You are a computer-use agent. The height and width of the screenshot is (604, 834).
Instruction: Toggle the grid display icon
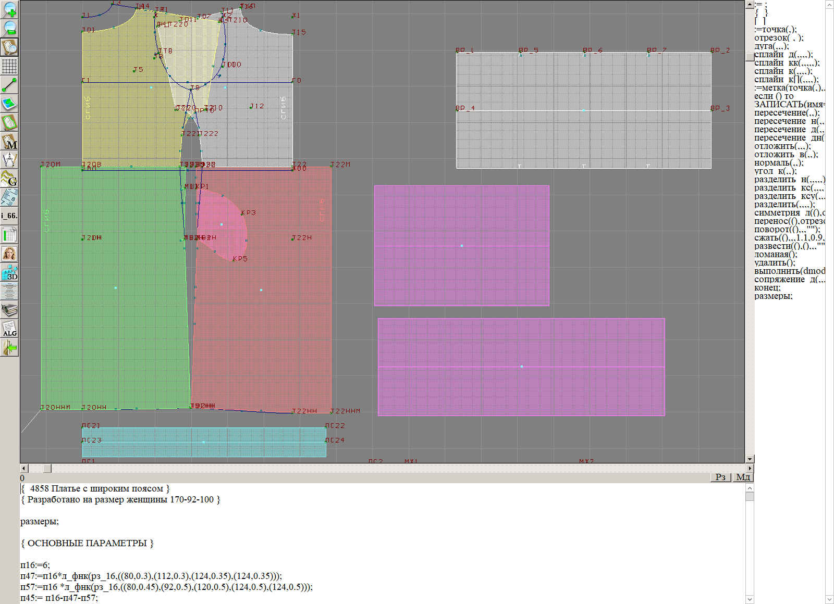click(9, 66)
